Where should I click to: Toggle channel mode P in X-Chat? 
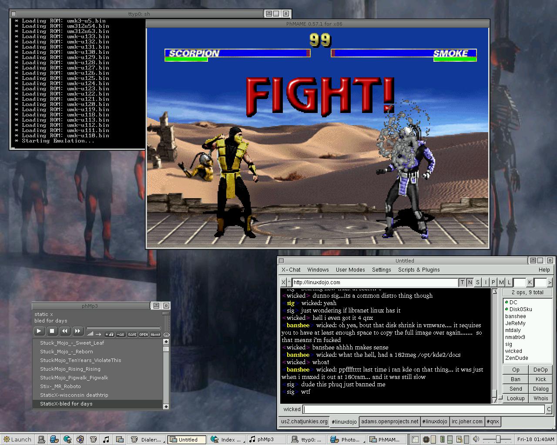click(x=493, y=282)
